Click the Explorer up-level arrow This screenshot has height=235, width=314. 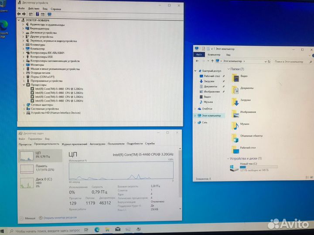[212, 61]
